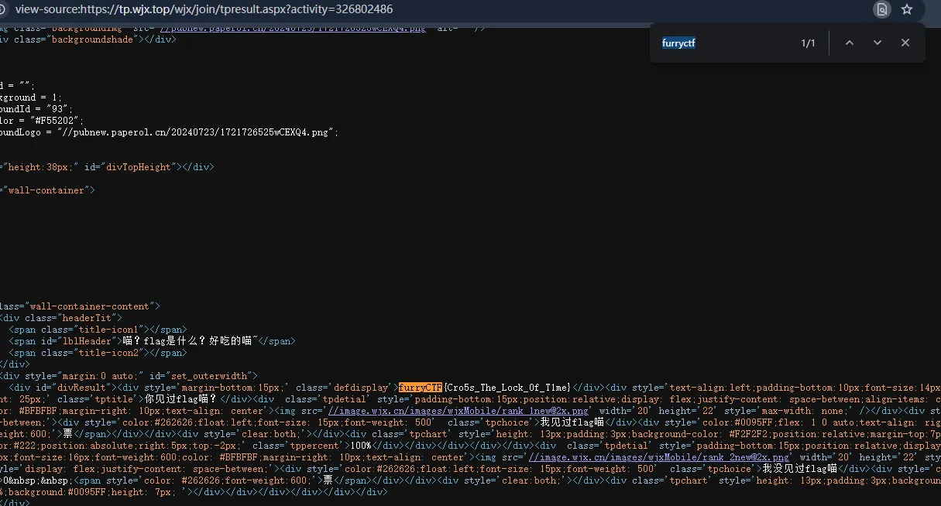Viewport: 941px width, 506px height.
Task: Close the find bar
Action: click(x=905, y=43)
